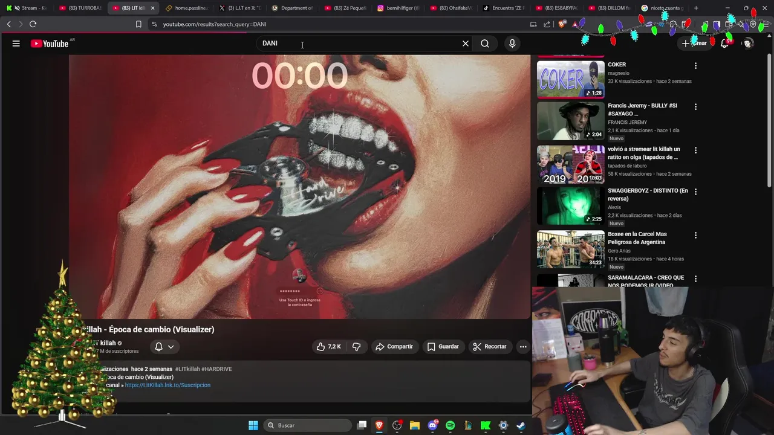774x435 pixels.
Task: Open the Francis Jeremy BULLY video thumbnail
Action: [x=570, y=121]
